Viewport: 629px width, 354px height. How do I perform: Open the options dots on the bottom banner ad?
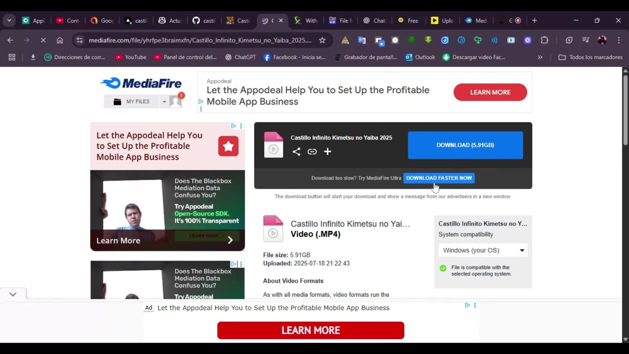pyautogui.click(x=475, y=305)
